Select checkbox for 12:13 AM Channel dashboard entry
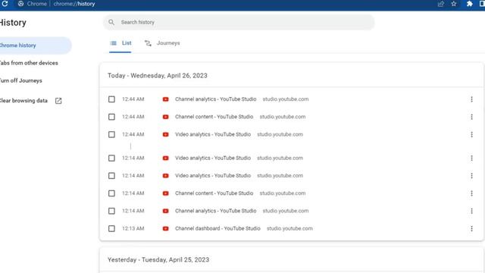 [x=111, y=228]
